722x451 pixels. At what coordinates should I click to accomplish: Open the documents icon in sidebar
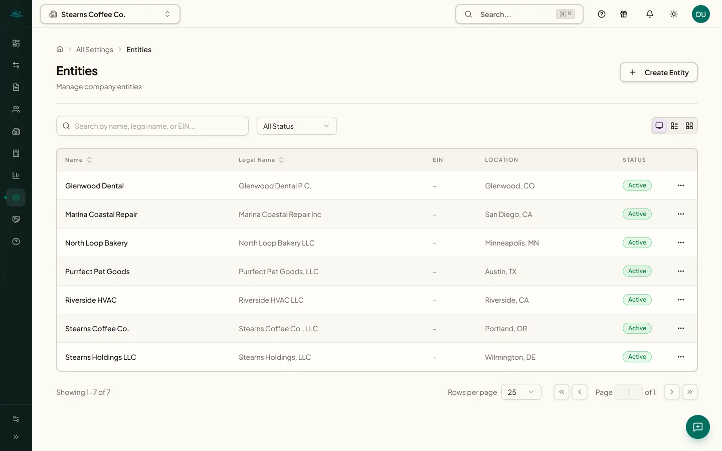point(16,87)
